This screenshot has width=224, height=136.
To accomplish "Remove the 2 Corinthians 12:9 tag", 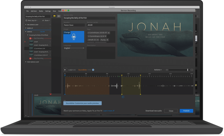I will 106,36.
